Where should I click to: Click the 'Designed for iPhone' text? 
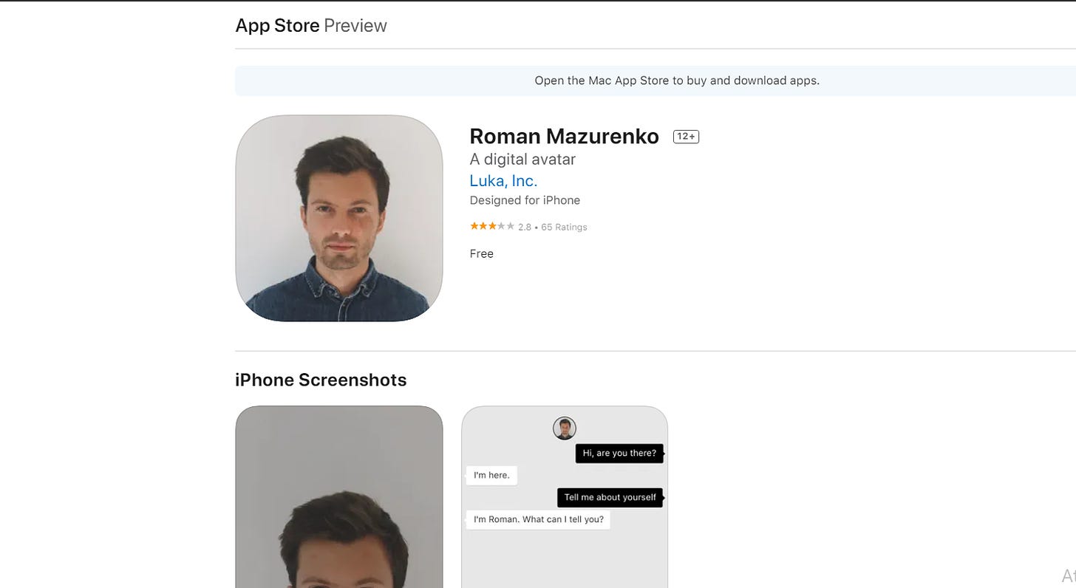click(x=525, y=200)
